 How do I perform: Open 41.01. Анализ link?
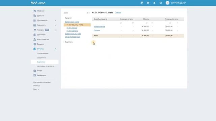pyautogui.click(x=72, y=28)
